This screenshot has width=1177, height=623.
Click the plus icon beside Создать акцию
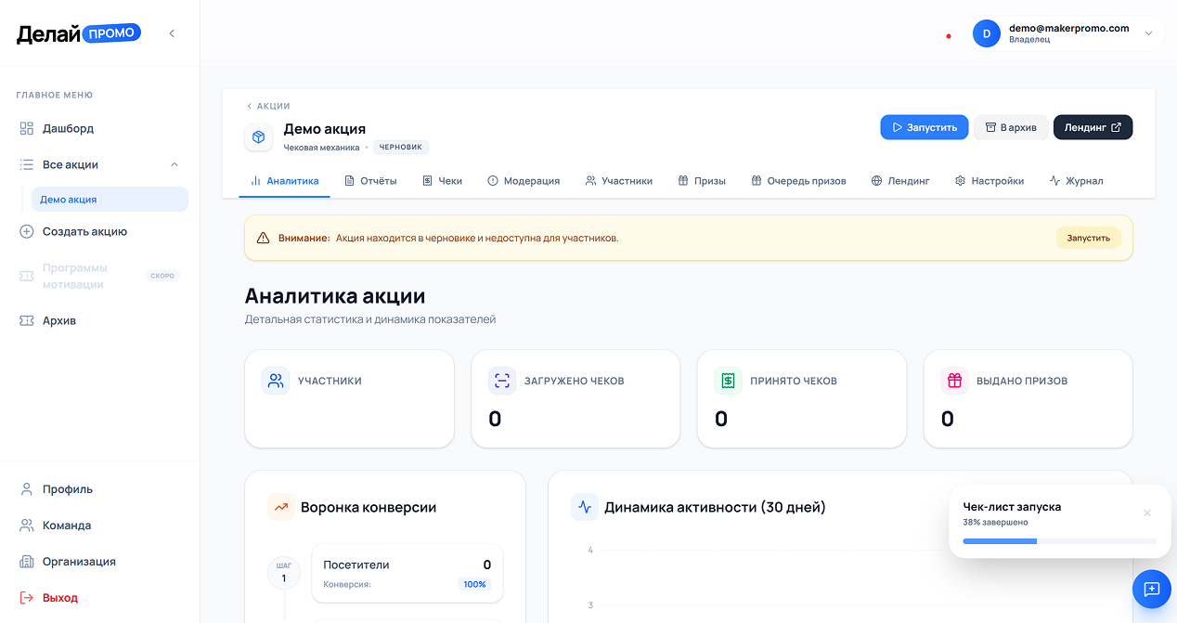pyautogui.click(x=27, y=231)
